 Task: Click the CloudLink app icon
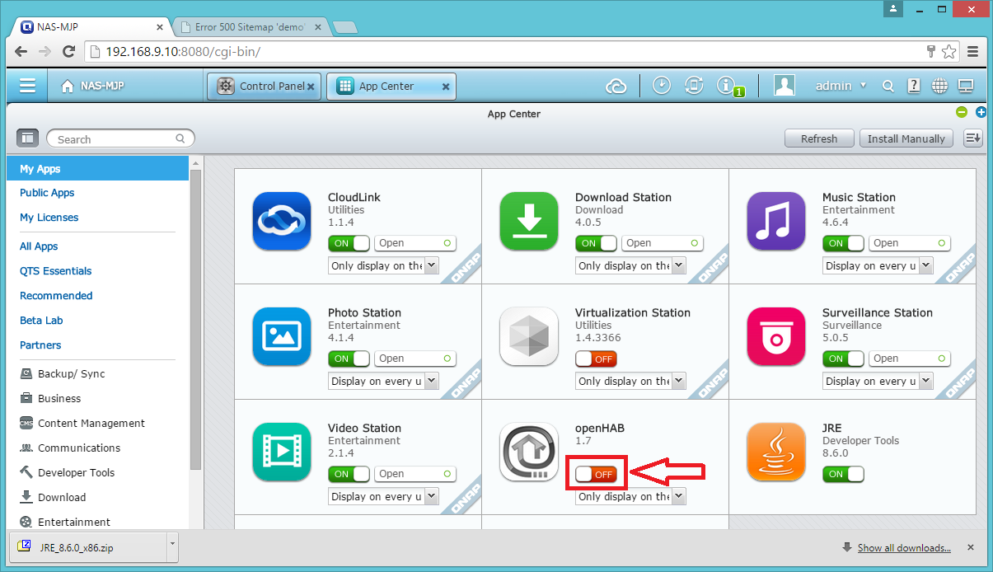pyautogui.click(x=282, y=221)
